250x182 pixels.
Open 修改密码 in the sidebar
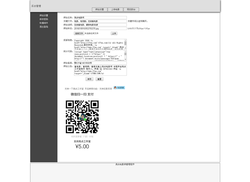[x=44, y=19]
